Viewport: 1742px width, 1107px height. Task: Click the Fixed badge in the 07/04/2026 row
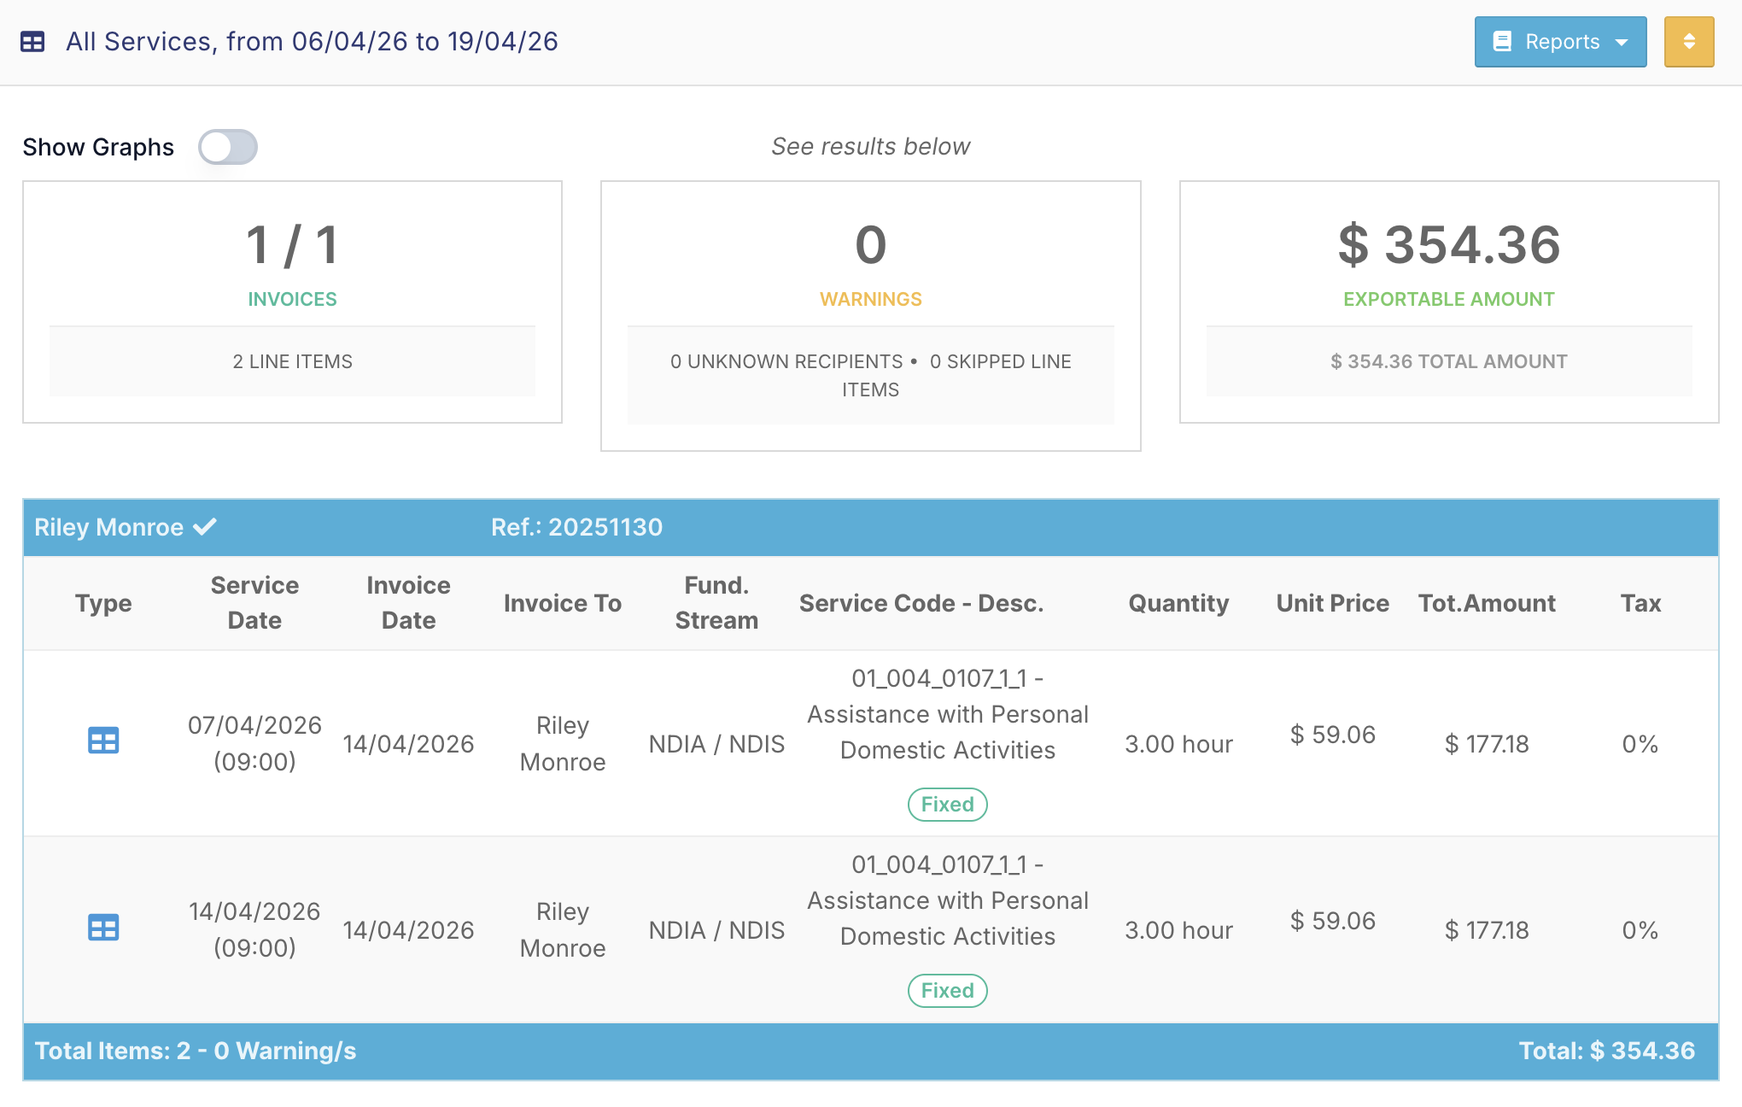947,805
